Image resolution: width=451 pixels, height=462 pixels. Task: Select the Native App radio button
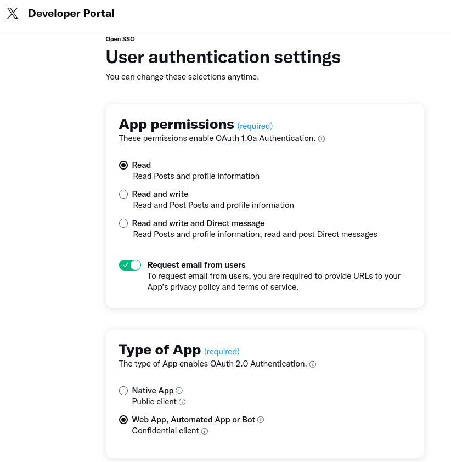point(123,391)
